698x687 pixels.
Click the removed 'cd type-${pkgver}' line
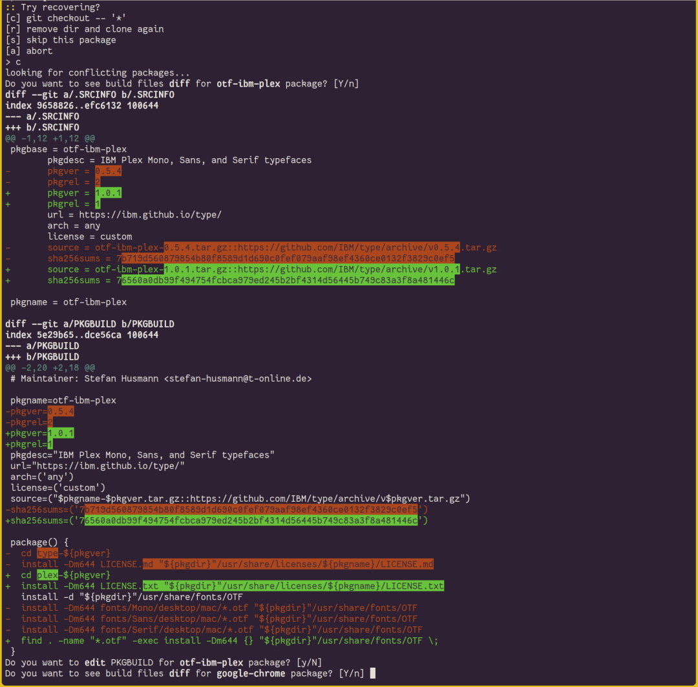tap(58, 553)
